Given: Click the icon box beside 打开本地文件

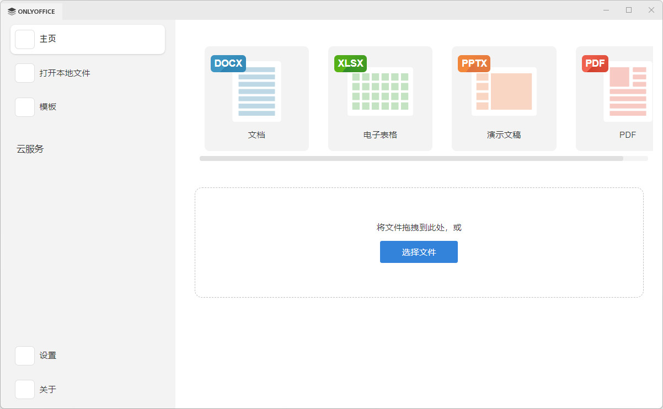Looking at the screenshot, I should [x=25, y=73].
